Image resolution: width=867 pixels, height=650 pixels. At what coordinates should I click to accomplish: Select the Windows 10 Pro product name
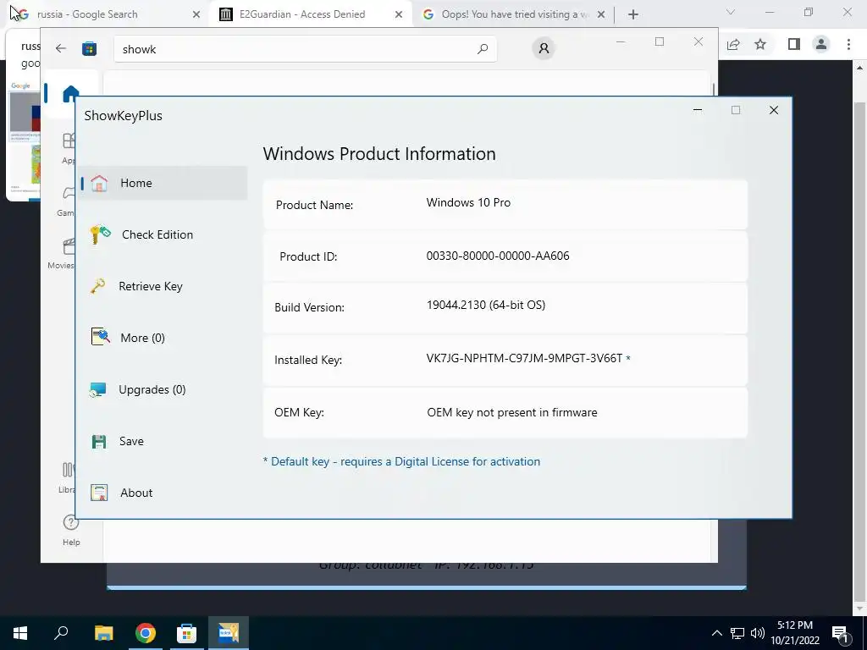(x=468, y=202)
